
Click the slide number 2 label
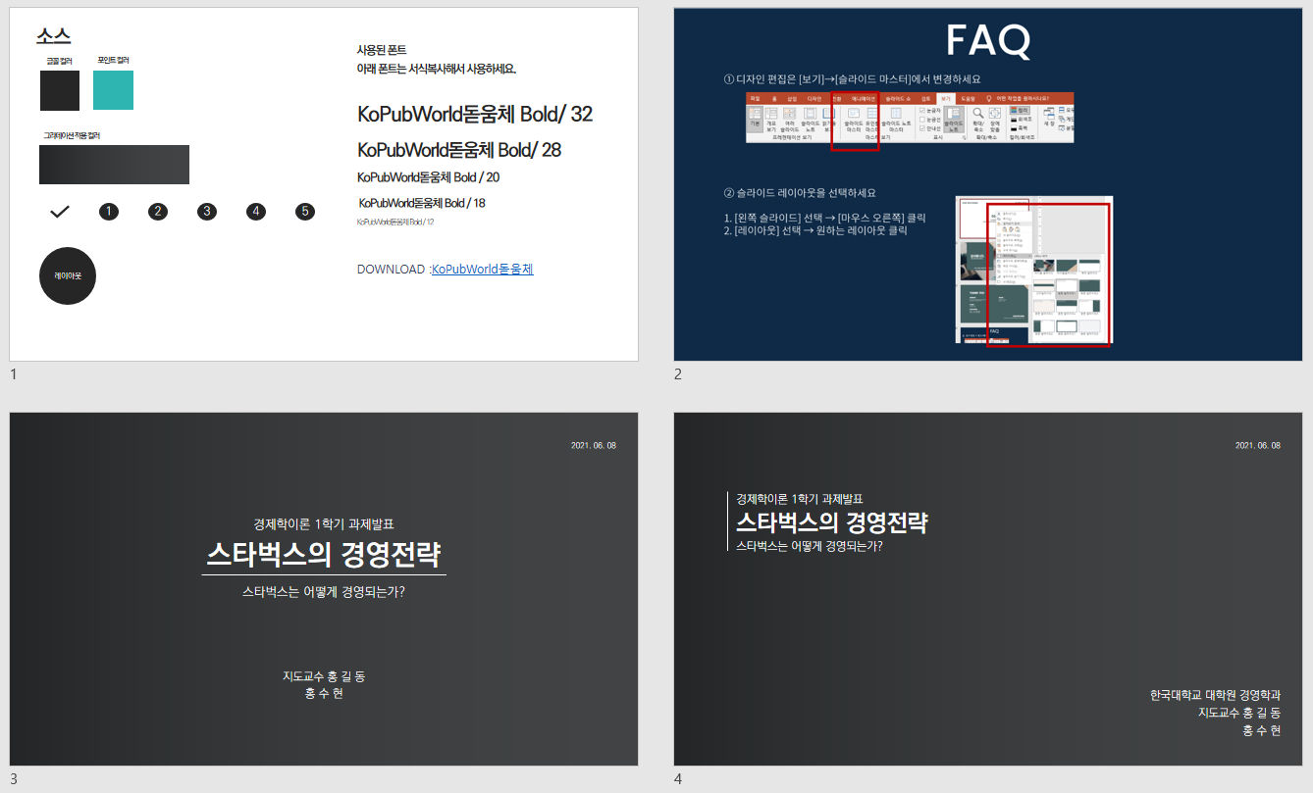(x=678, y=374)
